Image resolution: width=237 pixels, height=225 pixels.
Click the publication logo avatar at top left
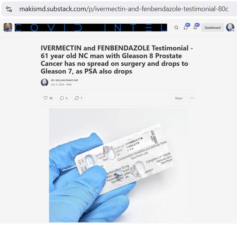coord(8,27)
